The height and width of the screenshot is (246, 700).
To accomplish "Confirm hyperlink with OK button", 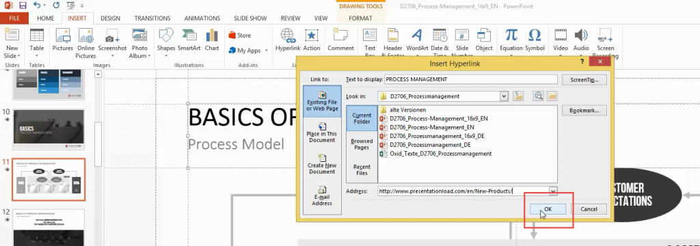I will pyautogui.click(x=548, y=209).
